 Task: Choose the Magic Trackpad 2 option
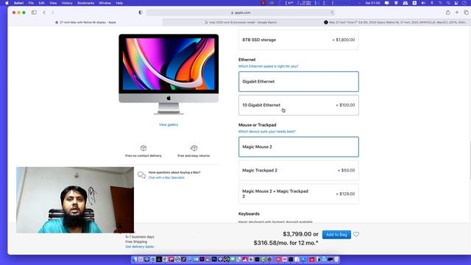[x=299, y=170]
